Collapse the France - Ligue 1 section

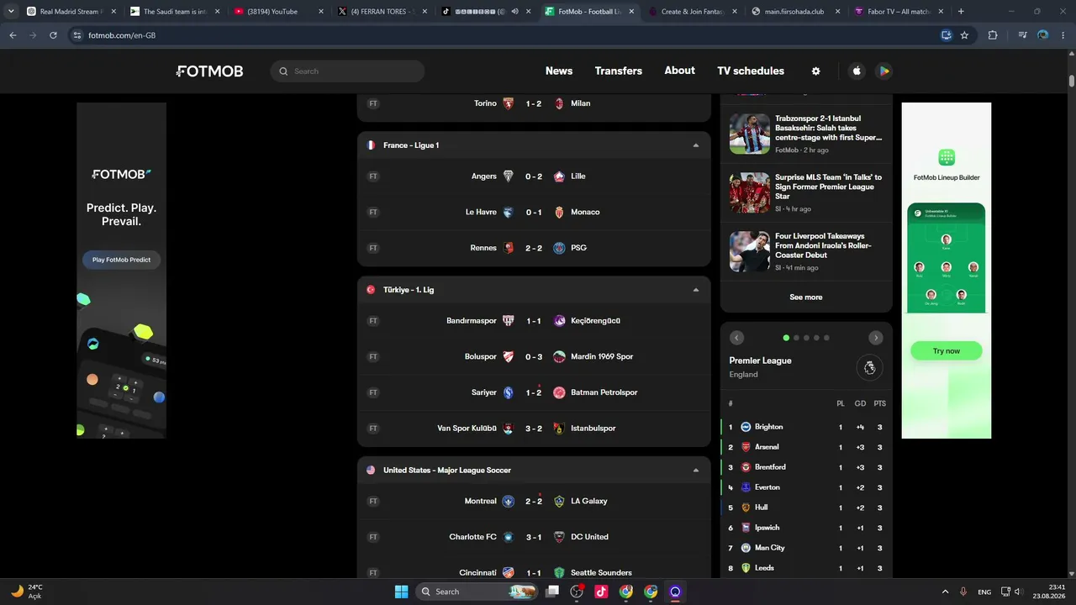click(695, 145)
